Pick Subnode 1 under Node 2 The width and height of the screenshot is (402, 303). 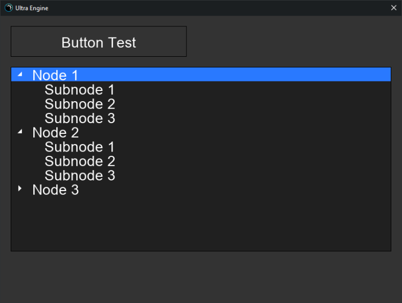coord(79,147)
